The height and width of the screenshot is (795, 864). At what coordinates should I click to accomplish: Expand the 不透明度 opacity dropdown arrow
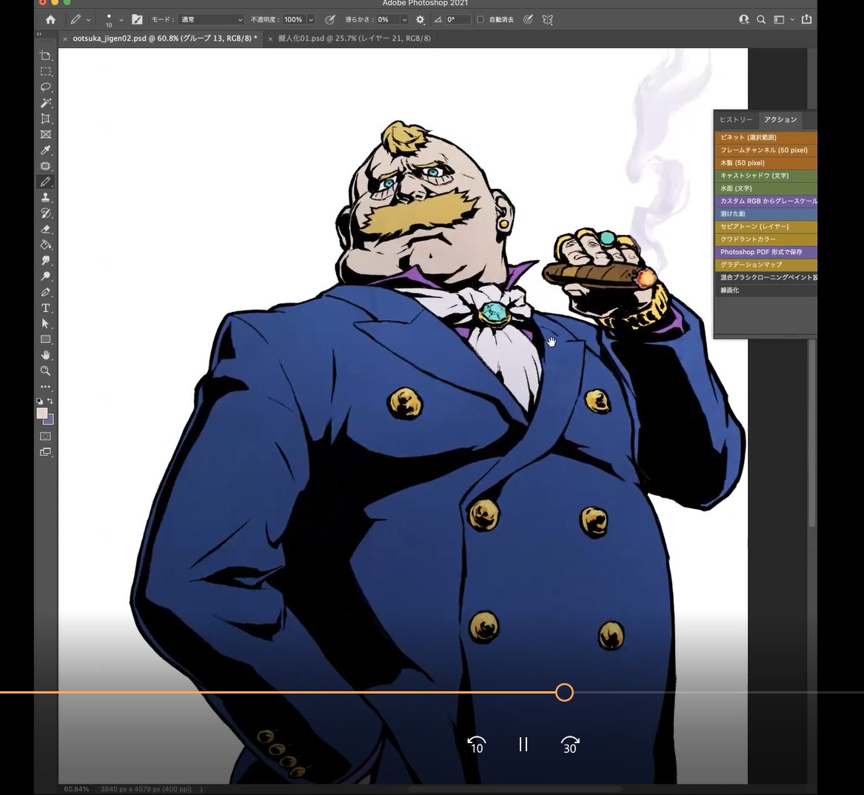tap(311, 19)
